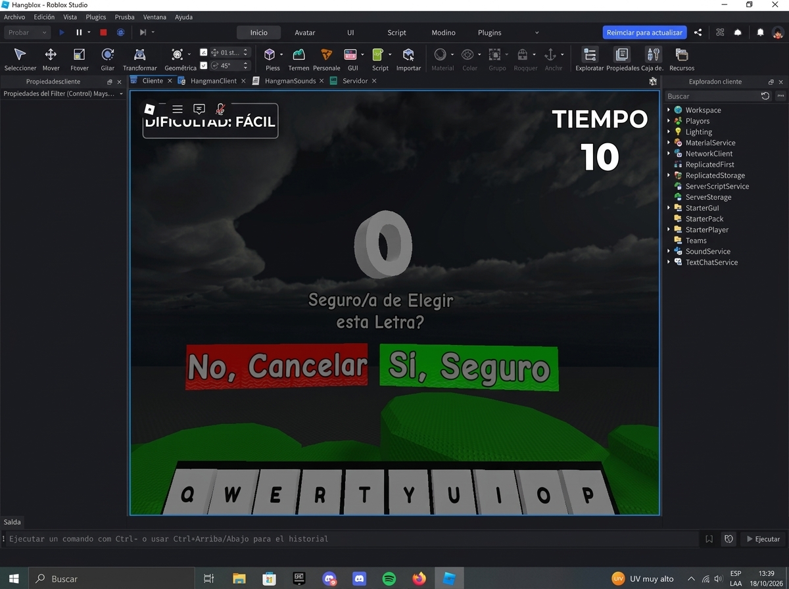Stop the test with red square

click(103, 32)
